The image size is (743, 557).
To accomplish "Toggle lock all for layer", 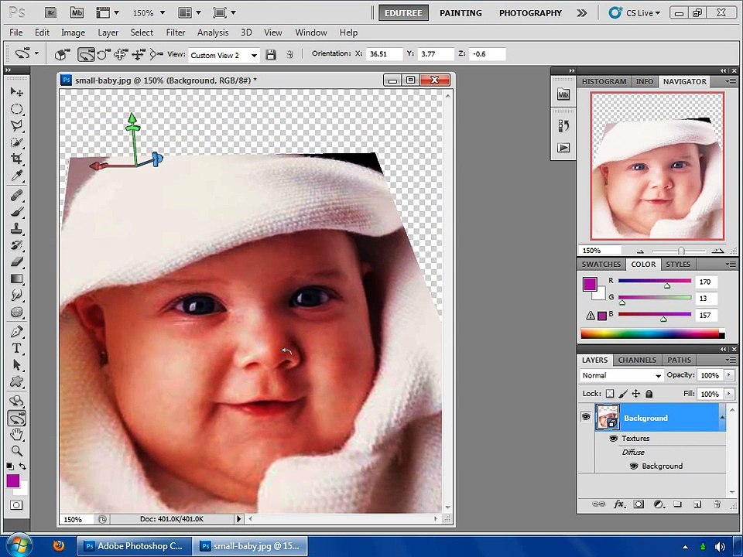I will 649,394.
